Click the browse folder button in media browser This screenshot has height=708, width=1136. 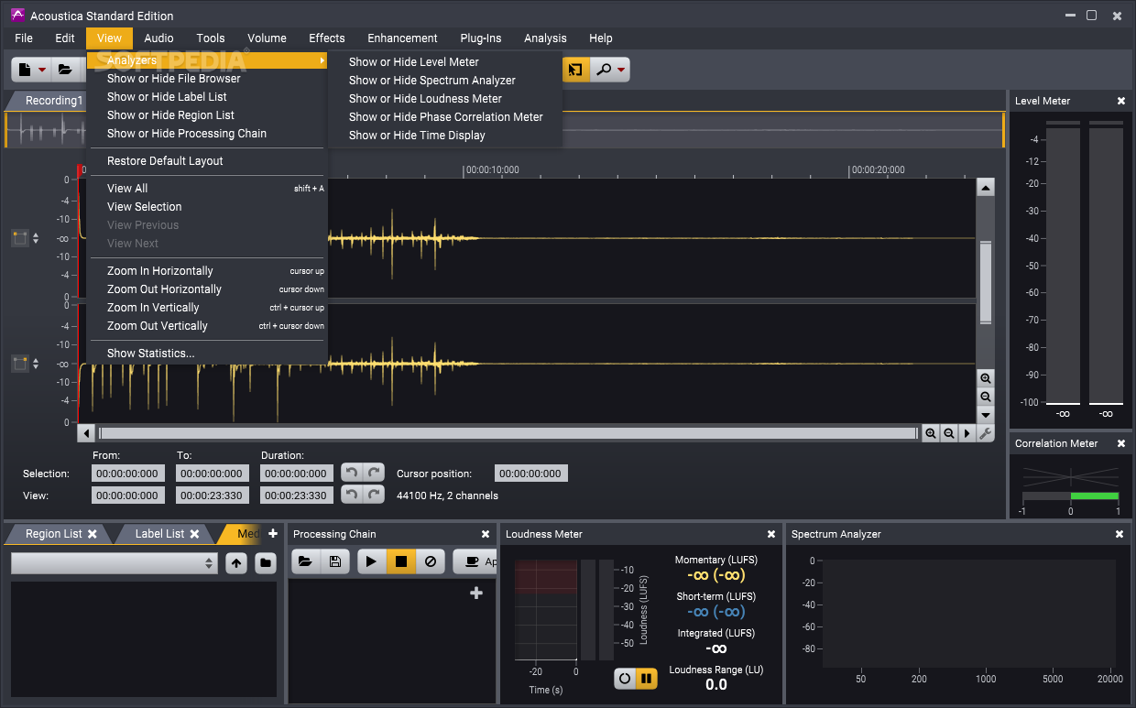(x=266, y=563)
